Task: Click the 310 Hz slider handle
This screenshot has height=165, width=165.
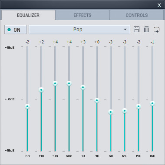Action: tap(55, 83)
